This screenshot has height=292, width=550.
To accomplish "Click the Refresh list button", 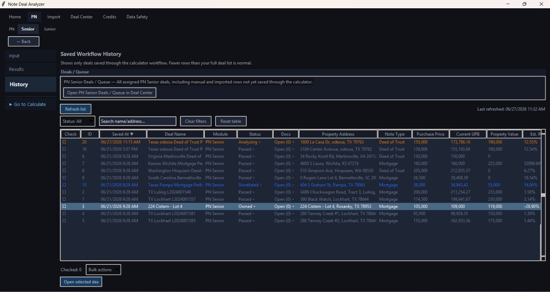I will point(75,109).
